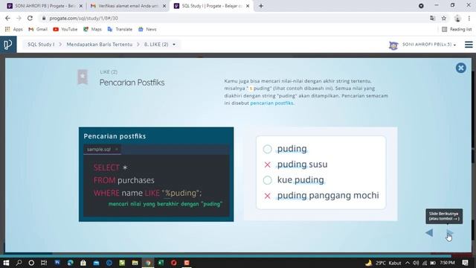Image resolution: width=476 pixels, height=268 pixels.
Task: Close the slide with the X button
Action: point(460,68)
